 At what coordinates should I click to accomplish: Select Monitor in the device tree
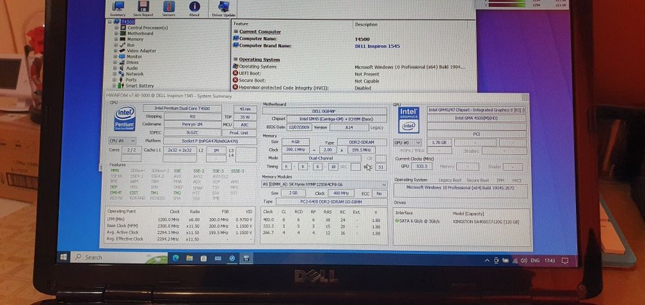click(x=134, y=57)
